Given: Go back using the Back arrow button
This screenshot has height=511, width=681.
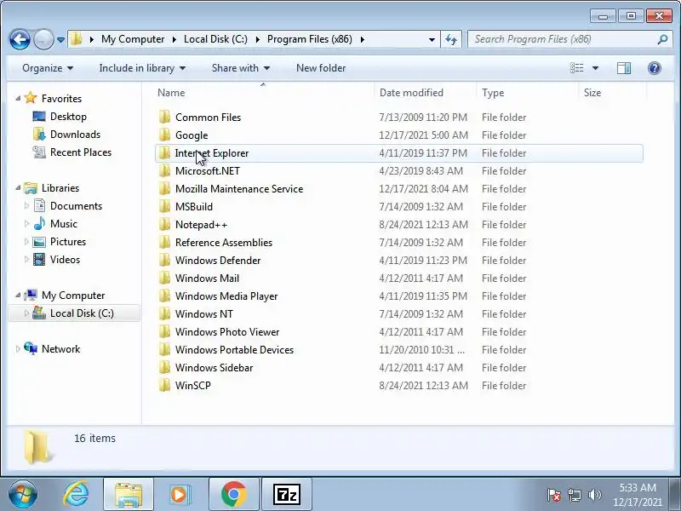Looking at the screenshot, I should [x=20, y=39].
